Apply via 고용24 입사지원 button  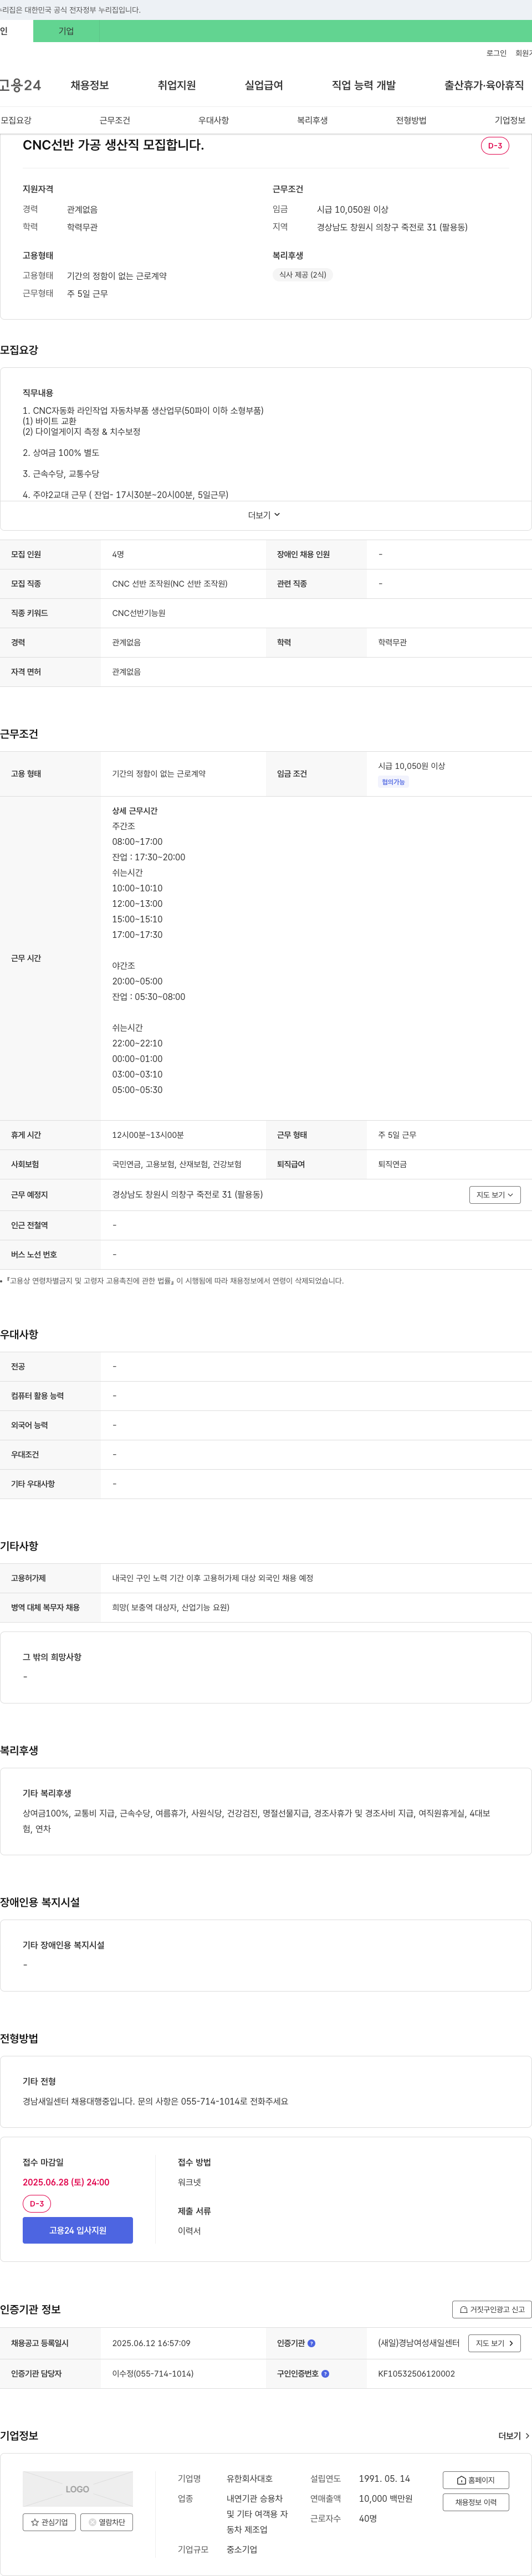[x=78, y=2230]
